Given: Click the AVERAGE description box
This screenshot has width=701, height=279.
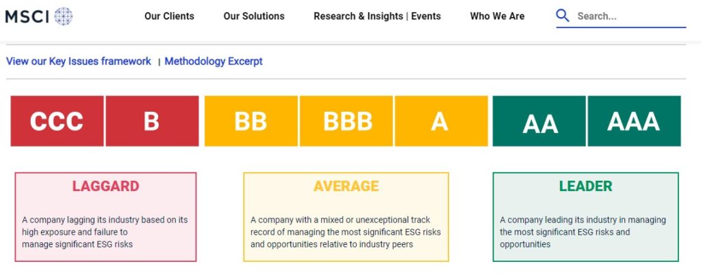Looking at the screenshot, I should coord(346,217).
